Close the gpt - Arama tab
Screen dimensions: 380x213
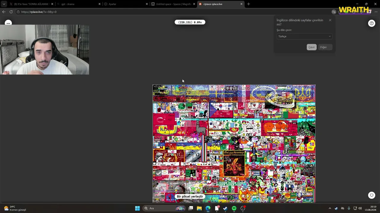pos(99,4)
